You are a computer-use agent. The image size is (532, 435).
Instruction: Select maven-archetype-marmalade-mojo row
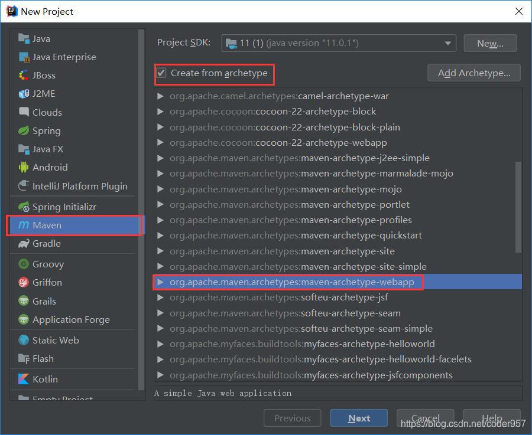click(338, 174)
